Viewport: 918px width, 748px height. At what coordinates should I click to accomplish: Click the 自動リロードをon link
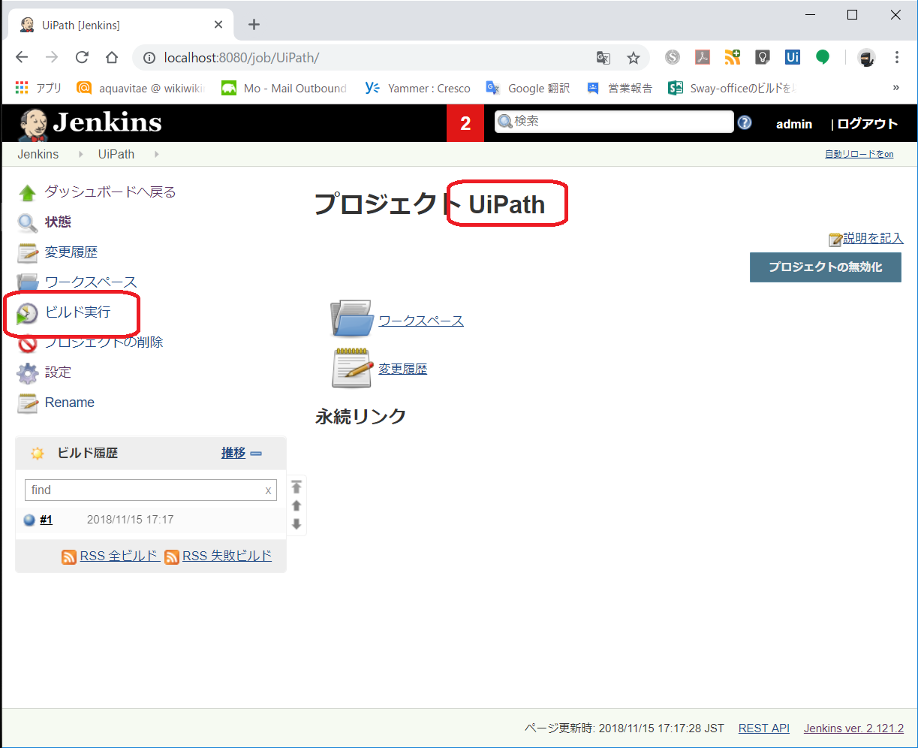859,155
